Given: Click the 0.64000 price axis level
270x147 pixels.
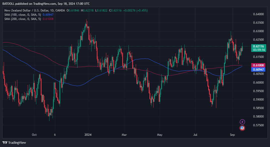Looking at the screenshot, I should click(x=258, y=14).
